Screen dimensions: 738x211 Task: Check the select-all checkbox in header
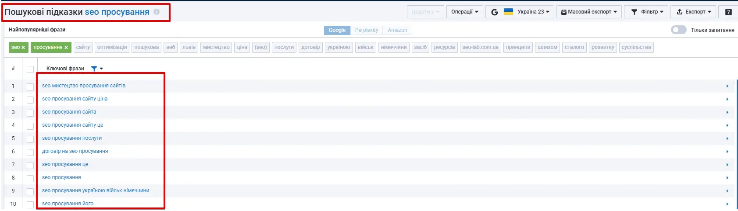[x=30, y=69]
